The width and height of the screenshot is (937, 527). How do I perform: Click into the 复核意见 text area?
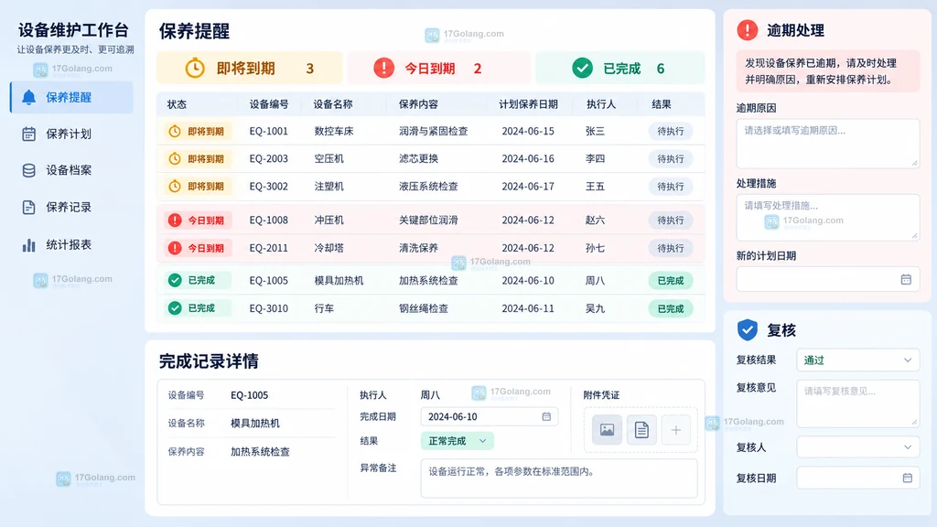[857, 403]
